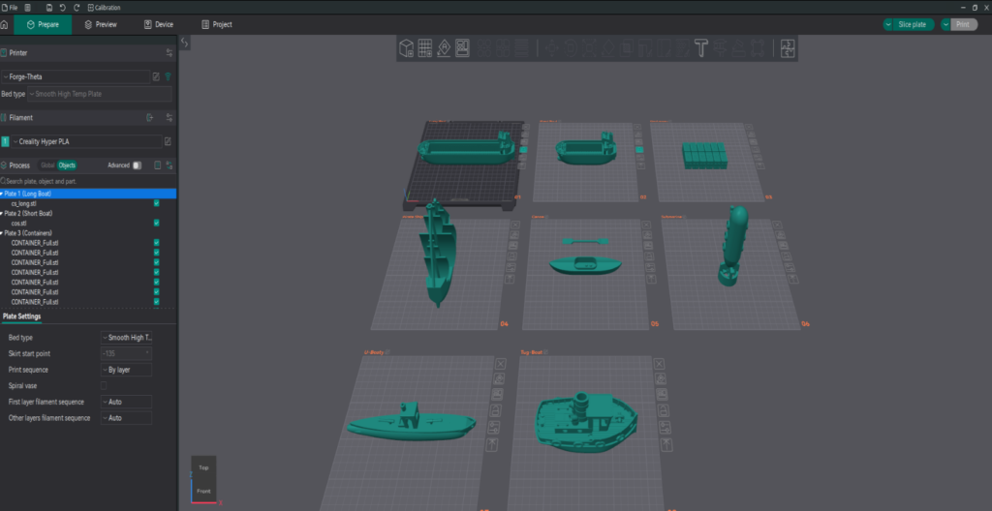This screenshot has height=511, width=992.
Task: Click the Slice plate button
Action: point(908,24)
